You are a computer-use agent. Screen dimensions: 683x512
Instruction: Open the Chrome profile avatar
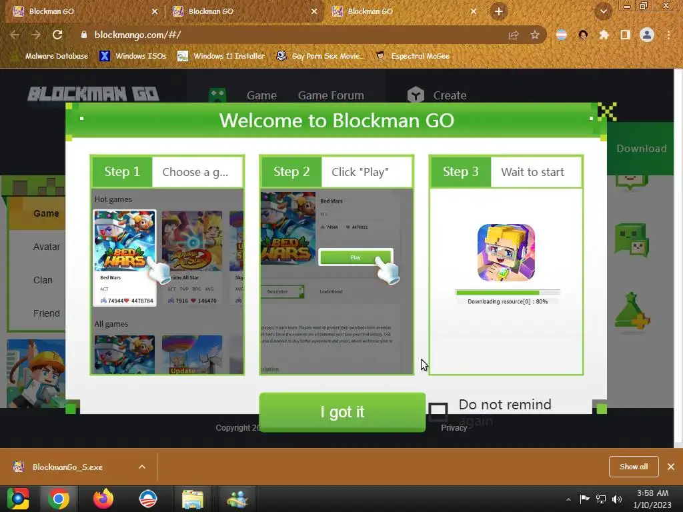pos(647,35)
